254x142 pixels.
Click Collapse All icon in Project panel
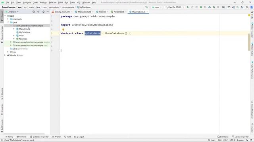38,12
